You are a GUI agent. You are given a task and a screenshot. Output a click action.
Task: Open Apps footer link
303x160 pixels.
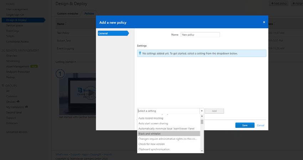click(x=85, y=154)
